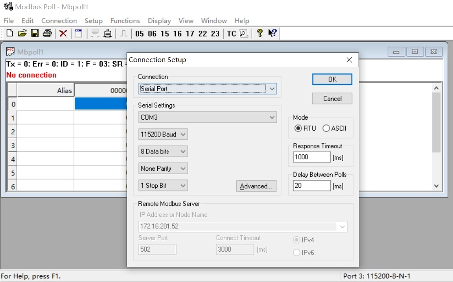Open the Setup menu
This screenshot has width=453, height=282.
point(94,21)
